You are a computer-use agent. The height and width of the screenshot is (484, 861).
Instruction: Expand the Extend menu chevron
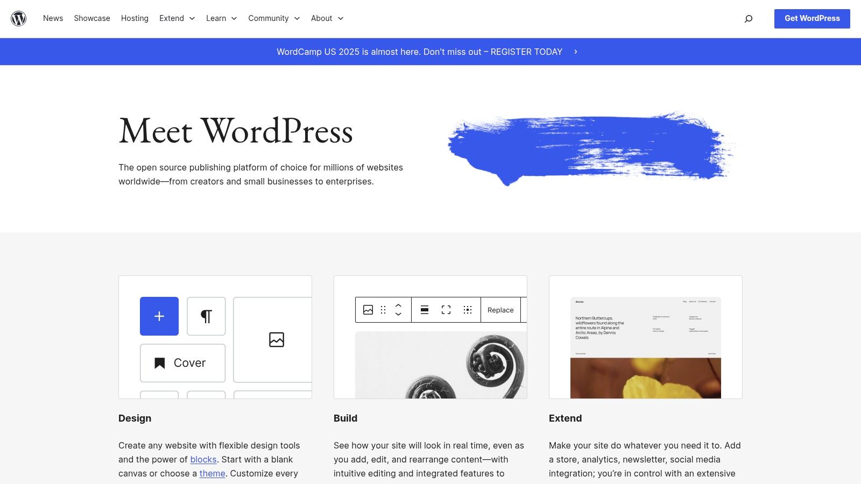pos(192,18)
